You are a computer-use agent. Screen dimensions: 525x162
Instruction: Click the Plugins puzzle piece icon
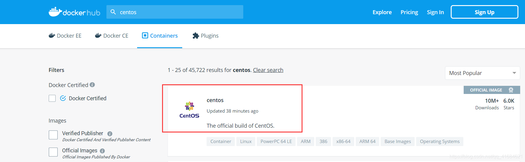pos(196,36)
